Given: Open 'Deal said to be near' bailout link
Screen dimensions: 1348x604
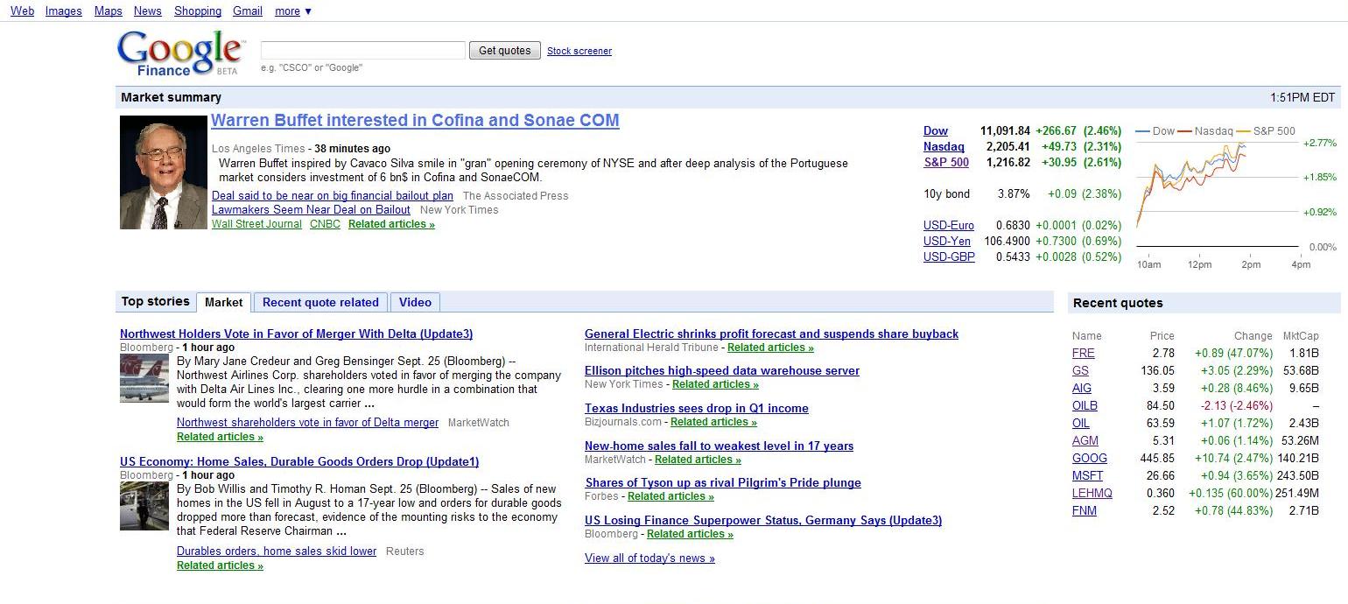Looking at the screenshot, I should (333, 196).
